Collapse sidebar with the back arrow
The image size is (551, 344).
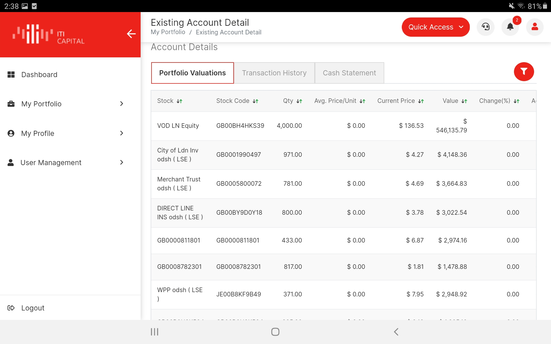131,34
